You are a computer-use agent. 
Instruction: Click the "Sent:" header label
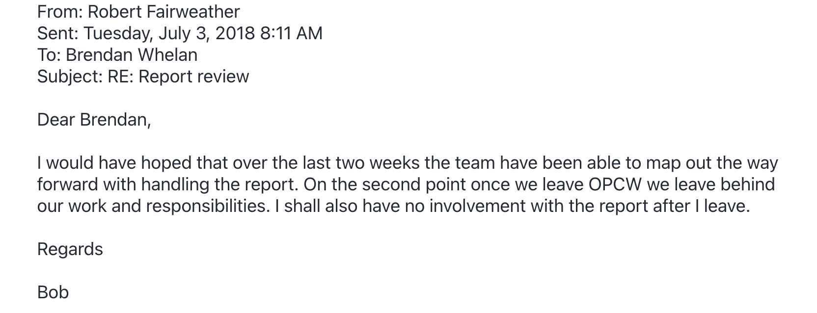[x=57, y=33]
